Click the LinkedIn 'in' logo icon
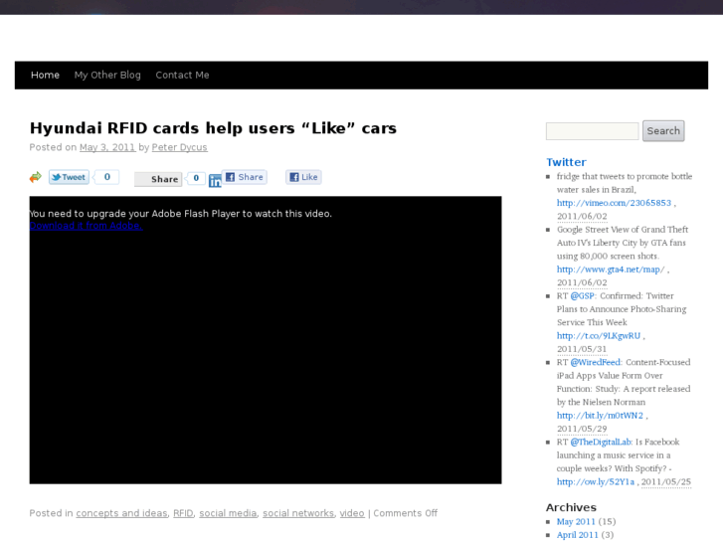This screenshot has height=542, width=723. coord(215,181)
